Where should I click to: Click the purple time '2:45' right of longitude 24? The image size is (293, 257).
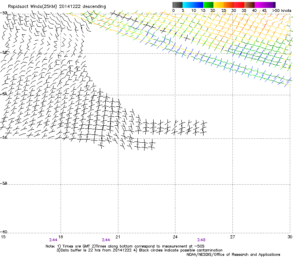pyautogui.click(x=201, y=240)
